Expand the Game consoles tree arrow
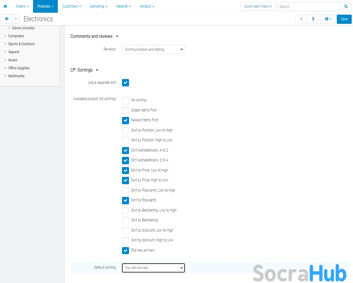The height and width of the screenshot is (283, 353). [x=10, y=28]
